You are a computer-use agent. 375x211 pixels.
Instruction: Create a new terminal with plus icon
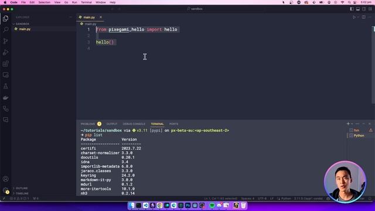[348, 124]
